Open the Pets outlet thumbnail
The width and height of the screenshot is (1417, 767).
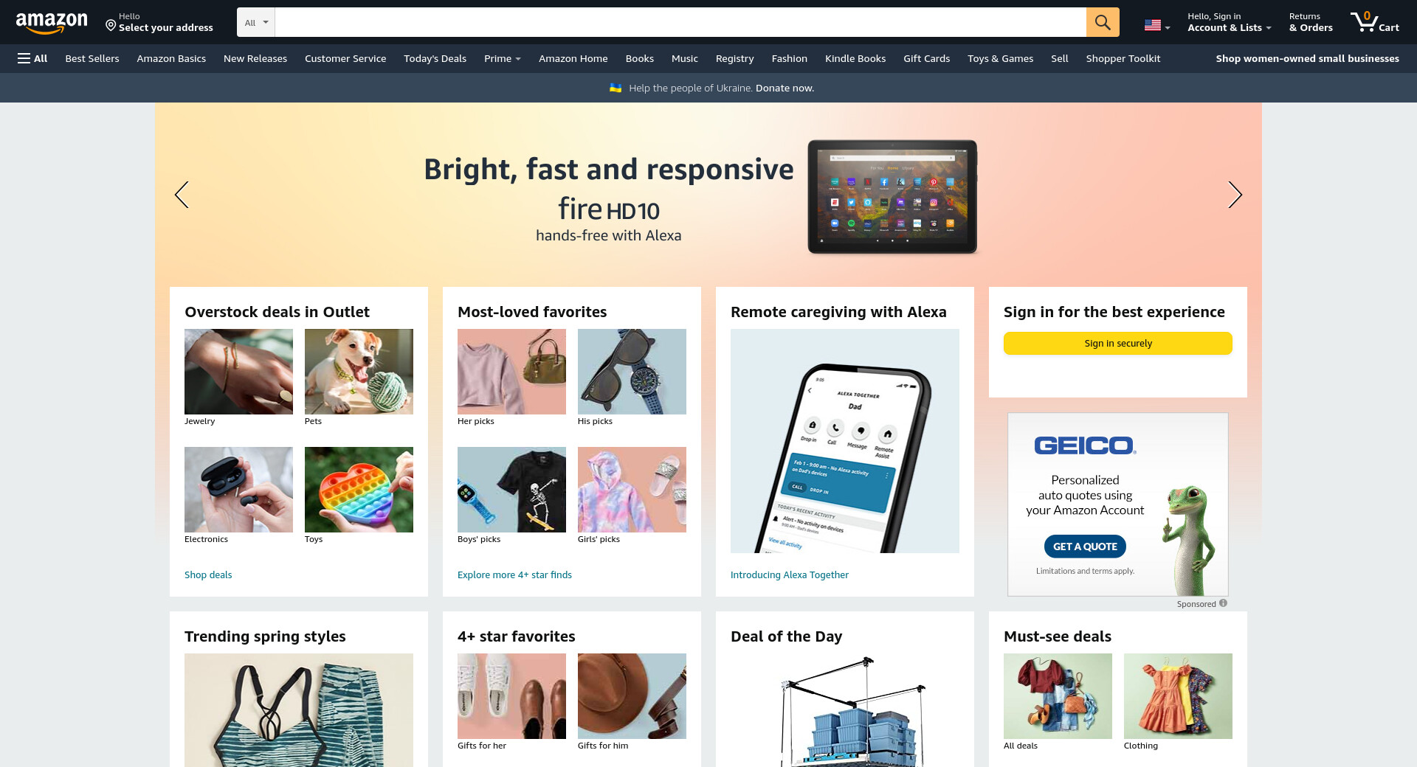[x=359, y=372]
